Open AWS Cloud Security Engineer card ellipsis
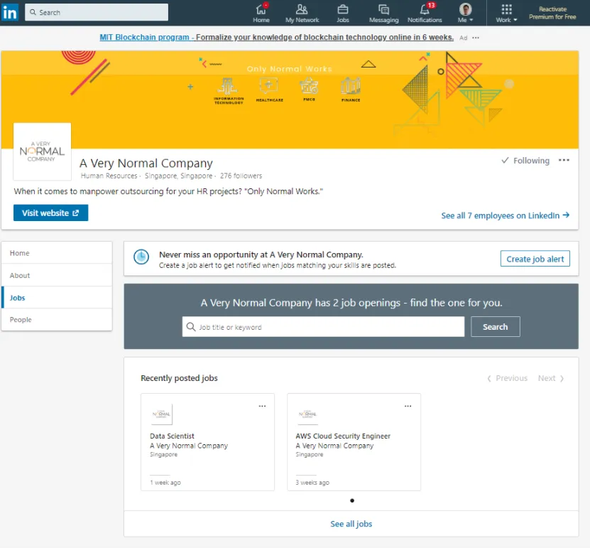The width and height of the screenshot is (590, 548). pos(408,406)
